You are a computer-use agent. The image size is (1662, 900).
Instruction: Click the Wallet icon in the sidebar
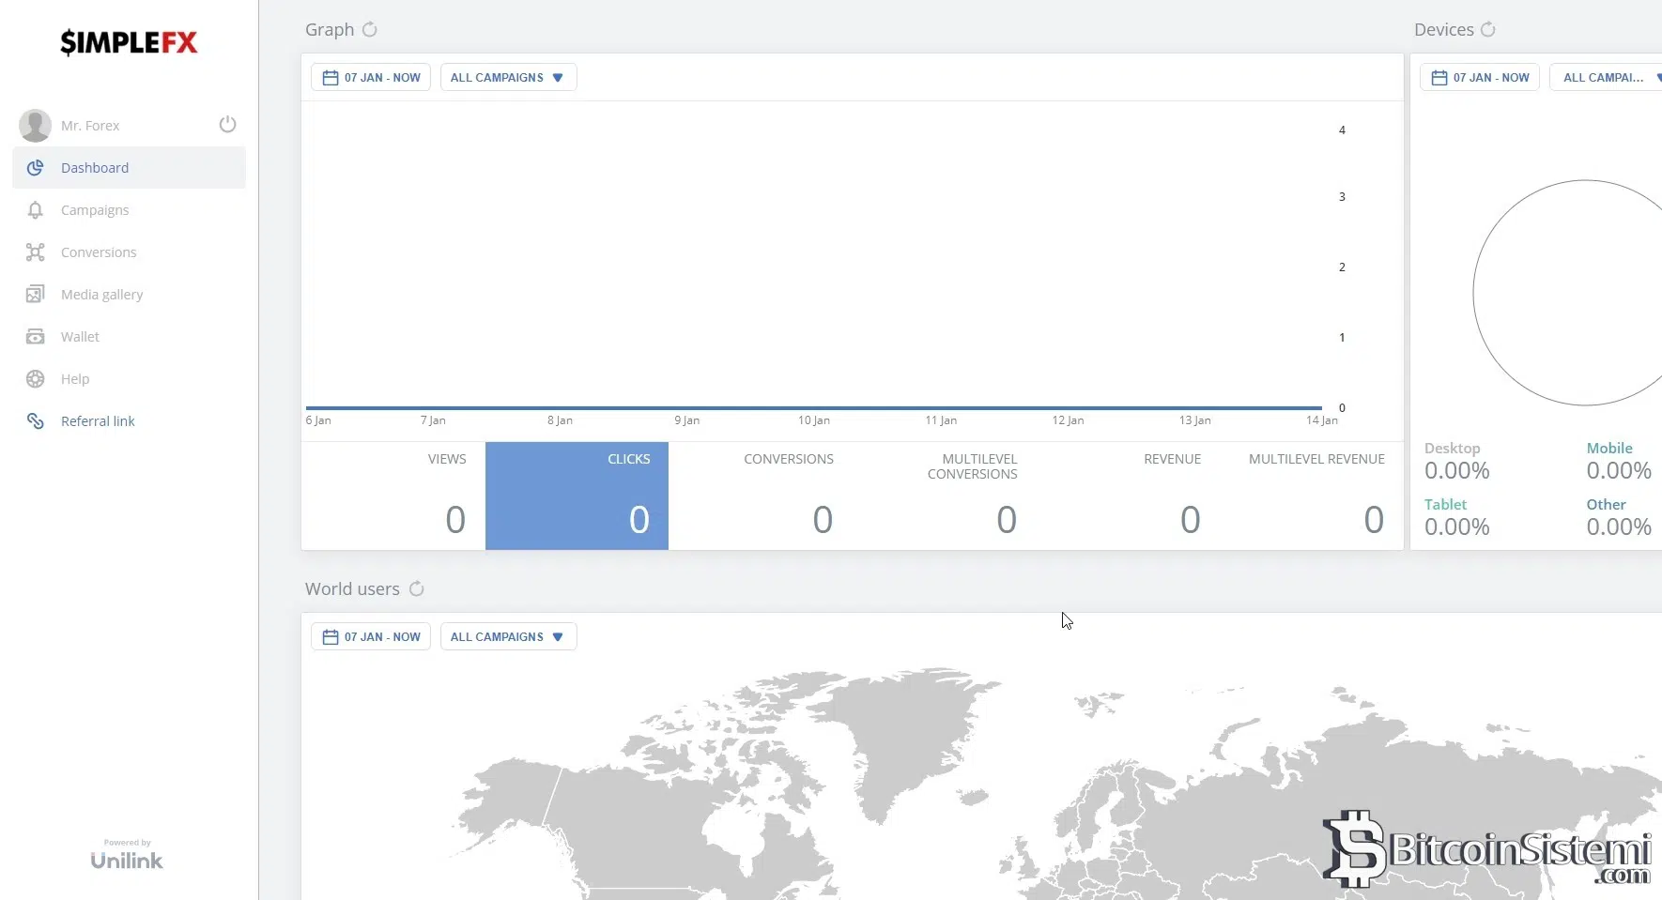[x=36, y=337]
